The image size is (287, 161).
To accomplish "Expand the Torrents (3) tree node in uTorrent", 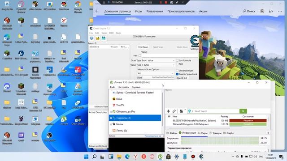I will point(111,118).
